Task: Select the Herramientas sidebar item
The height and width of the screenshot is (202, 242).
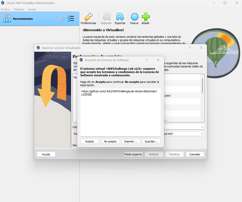Action: (x=40, y=19)
